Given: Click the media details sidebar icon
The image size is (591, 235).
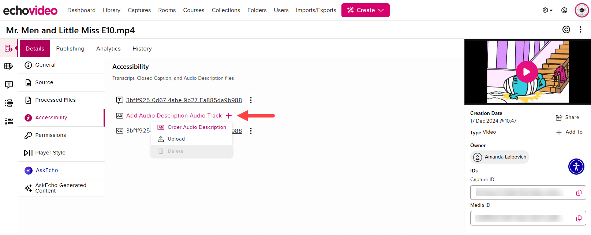Looking at the screenshot, I should [9, 48].
